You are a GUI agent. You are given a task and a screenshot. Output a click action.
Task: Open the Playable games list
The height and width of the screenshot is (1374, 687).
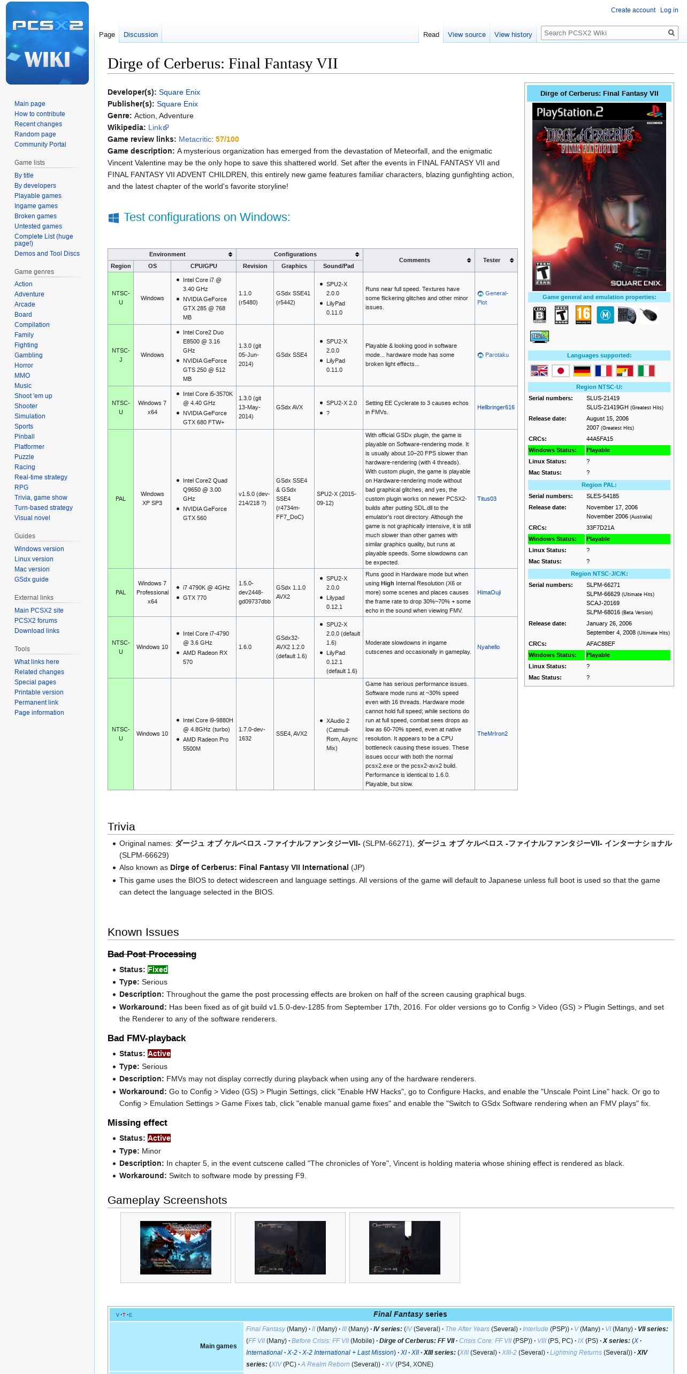(x=38, y=196)
